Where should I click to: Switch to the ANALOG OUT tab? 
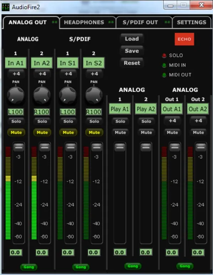click(31, 23)
